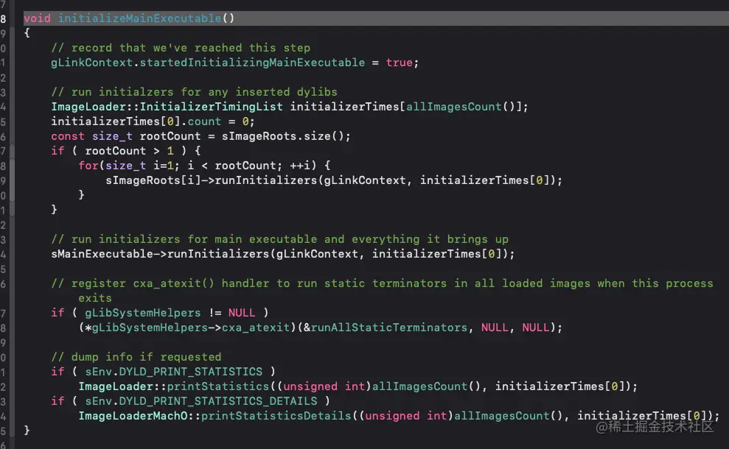The width and height of the screenshot is (729, 449).
Task: Click gLibSystemHelpers in the != NULL condition
Action: [143, 313]
